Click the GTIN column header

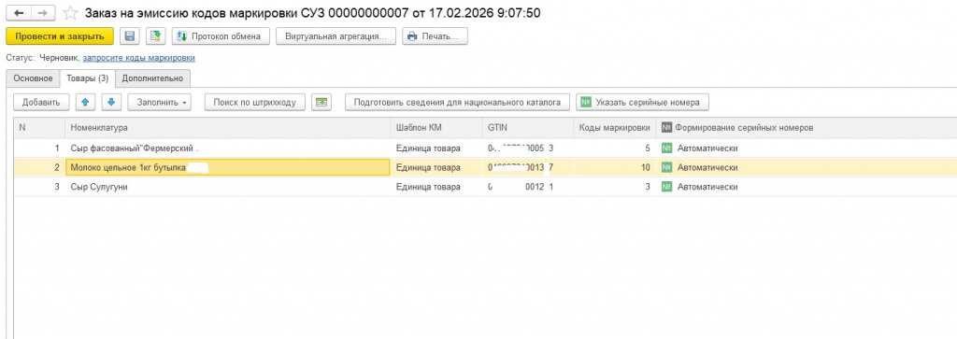coord(527,128)
